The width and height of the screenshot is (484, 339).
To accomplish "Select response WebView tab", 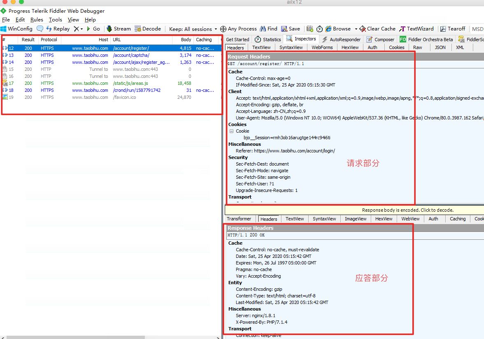I will pyautogui.click(x=410, y=219).
